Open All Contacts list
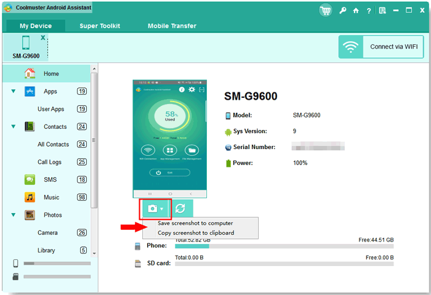 coord(54,144)
